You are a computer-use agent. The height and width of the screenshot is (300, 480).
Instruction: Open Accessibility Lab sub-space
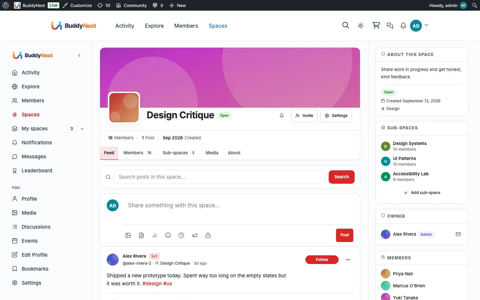point(411,174)
